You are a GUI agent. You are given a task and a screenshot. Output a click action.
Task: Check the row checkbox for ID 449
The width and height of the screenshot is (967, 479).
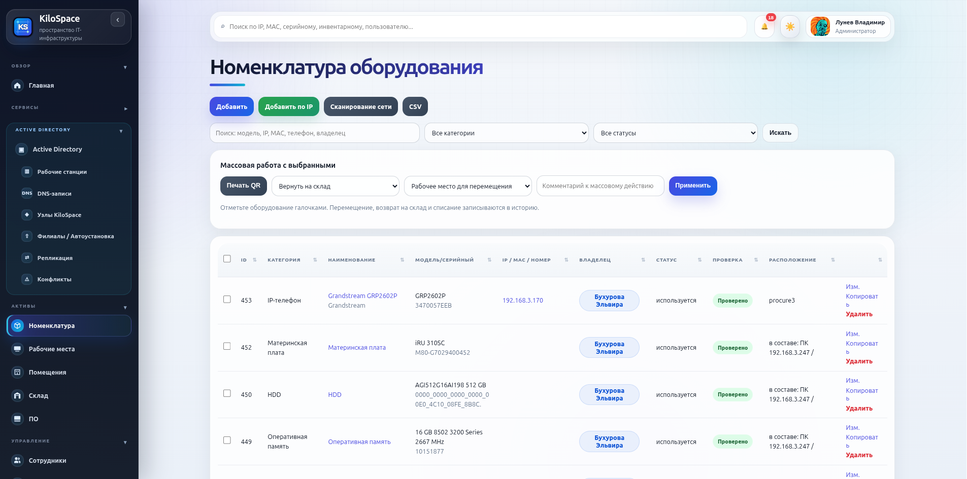(x=227, y=440)
